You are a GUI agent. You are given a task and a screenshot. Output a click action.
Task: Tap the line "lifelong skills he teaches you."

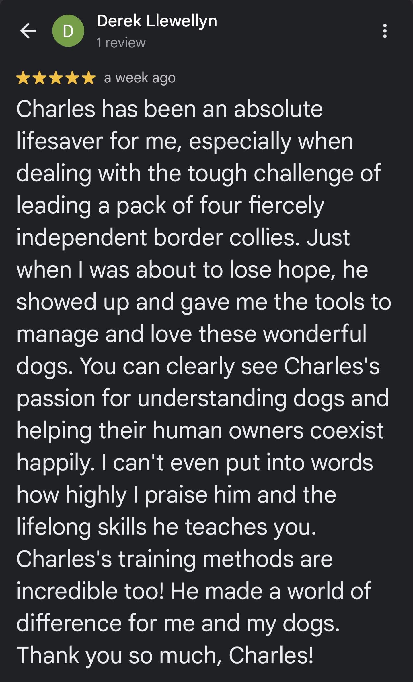tap(166, 527)
